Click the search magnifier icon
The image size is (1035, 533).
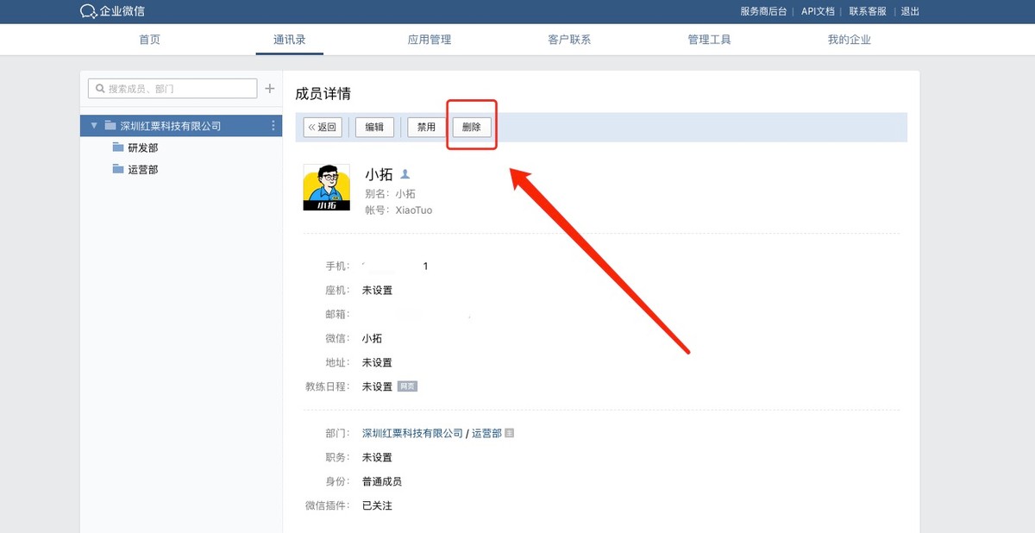point(99,88)
